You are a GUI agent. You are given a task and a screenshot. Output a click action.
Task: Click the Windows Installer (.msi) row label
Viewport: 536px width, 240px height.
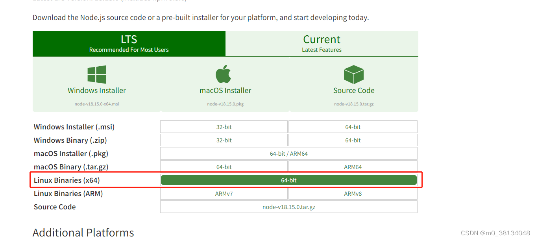point(74,127)
